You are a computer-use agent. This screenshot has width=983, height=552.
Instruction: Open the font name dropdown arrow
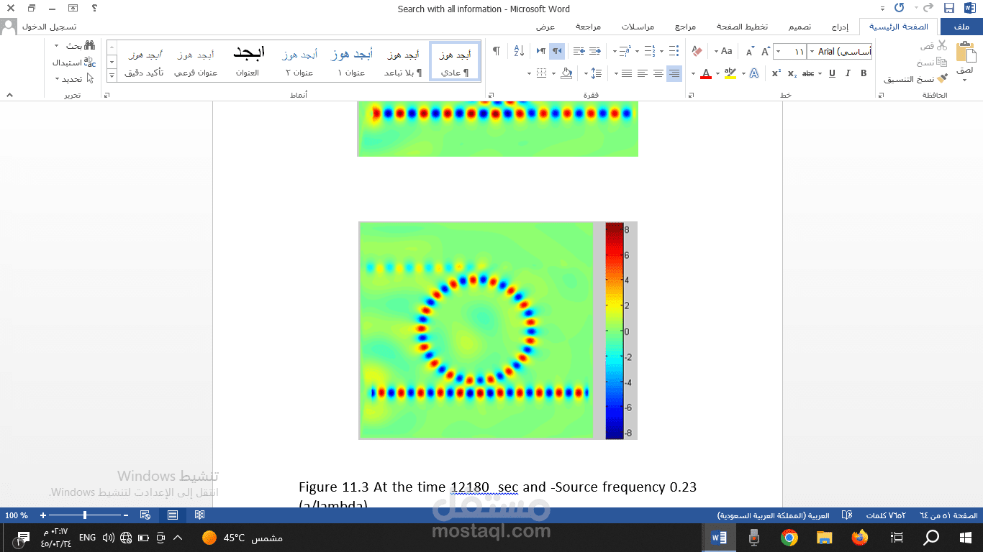click(x=812, y=51)
